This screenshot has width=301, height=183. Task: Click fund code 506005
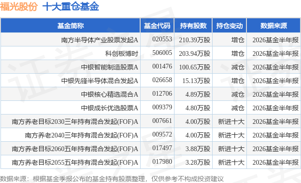point(162,53)
